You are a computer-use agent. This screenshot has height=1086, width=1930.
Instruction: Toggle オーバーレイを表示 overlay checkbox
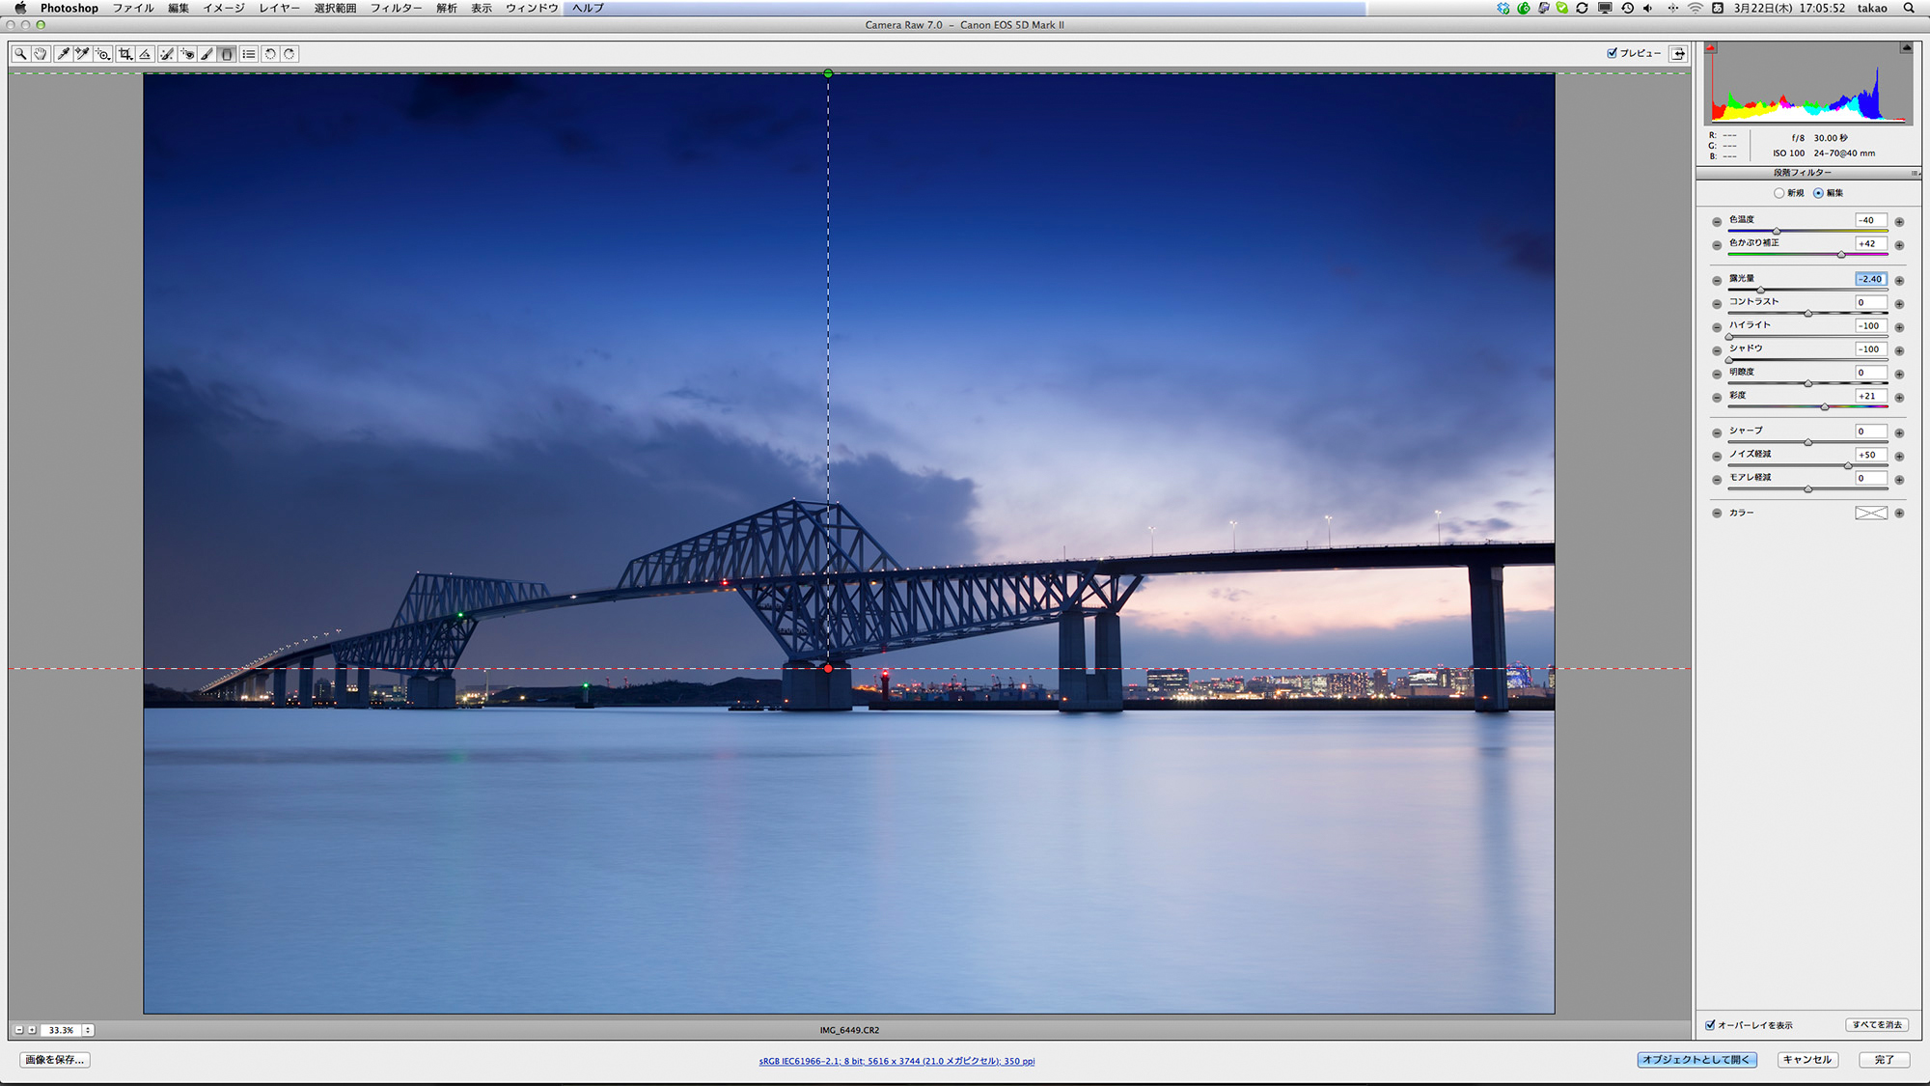point(1710,1025)
